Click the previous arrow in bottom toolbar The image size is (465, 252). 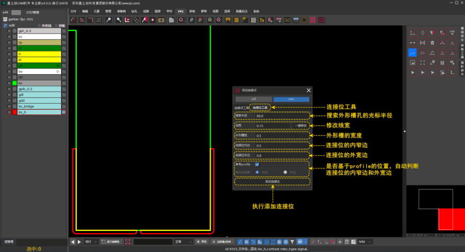pos(73,242)
